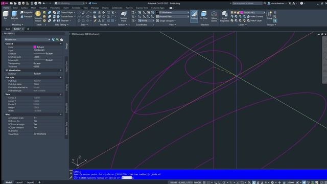Open the Mesh ribbon tab

(33, 8)
